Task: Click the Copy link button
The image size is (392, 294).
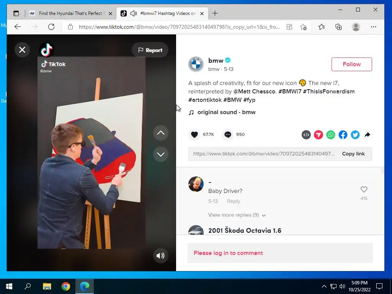Action: pos(353,154)
